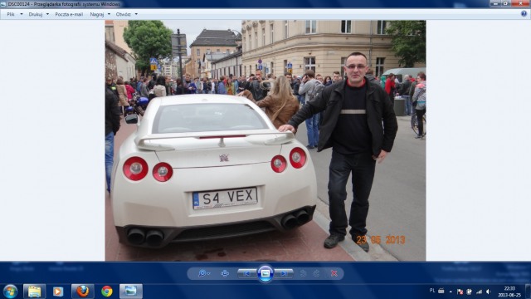The width and height of the screenshot is (531, 299).
Task: Open Windows Explorer from taskbar
Action: 34,292
